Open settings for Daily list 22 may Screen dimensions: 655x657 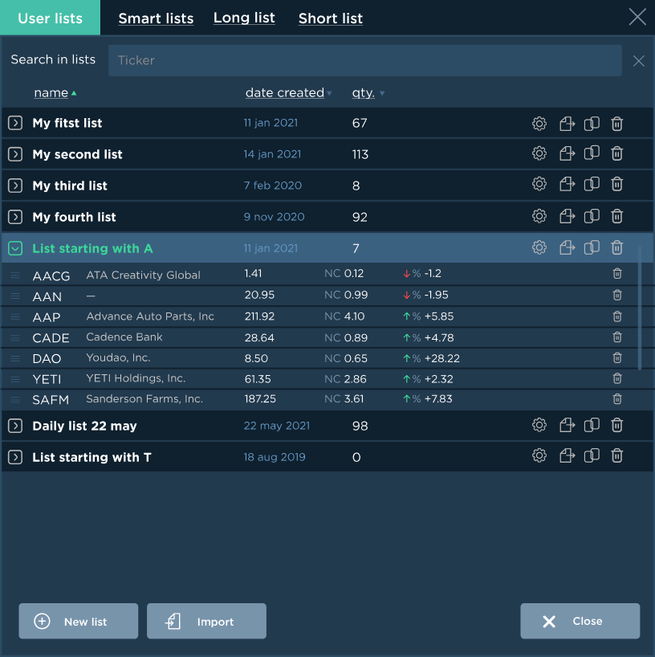point(539,425)
